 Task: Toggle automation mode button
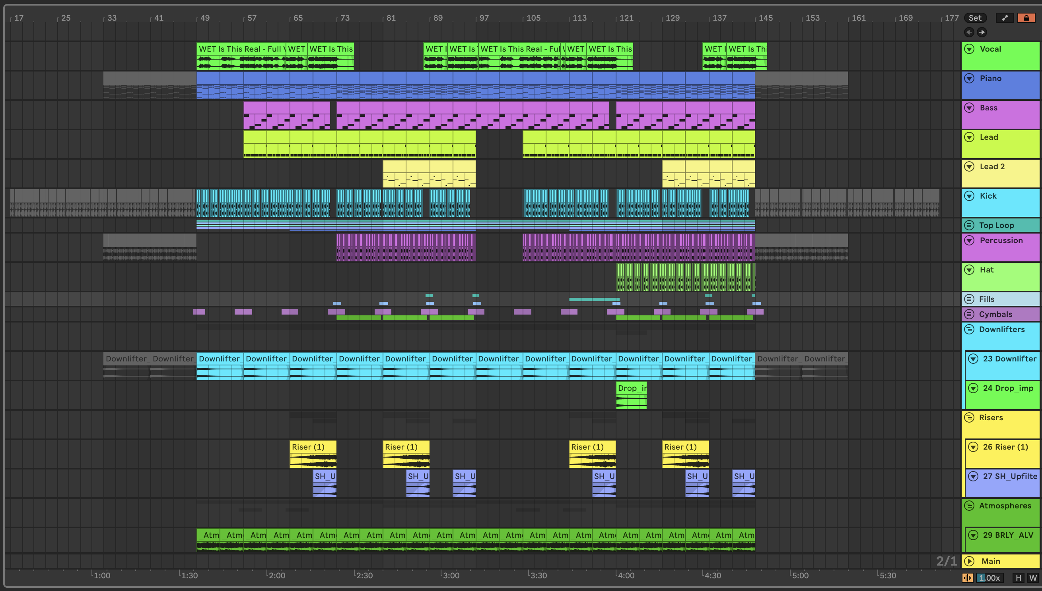click(x=1005, y=18)
